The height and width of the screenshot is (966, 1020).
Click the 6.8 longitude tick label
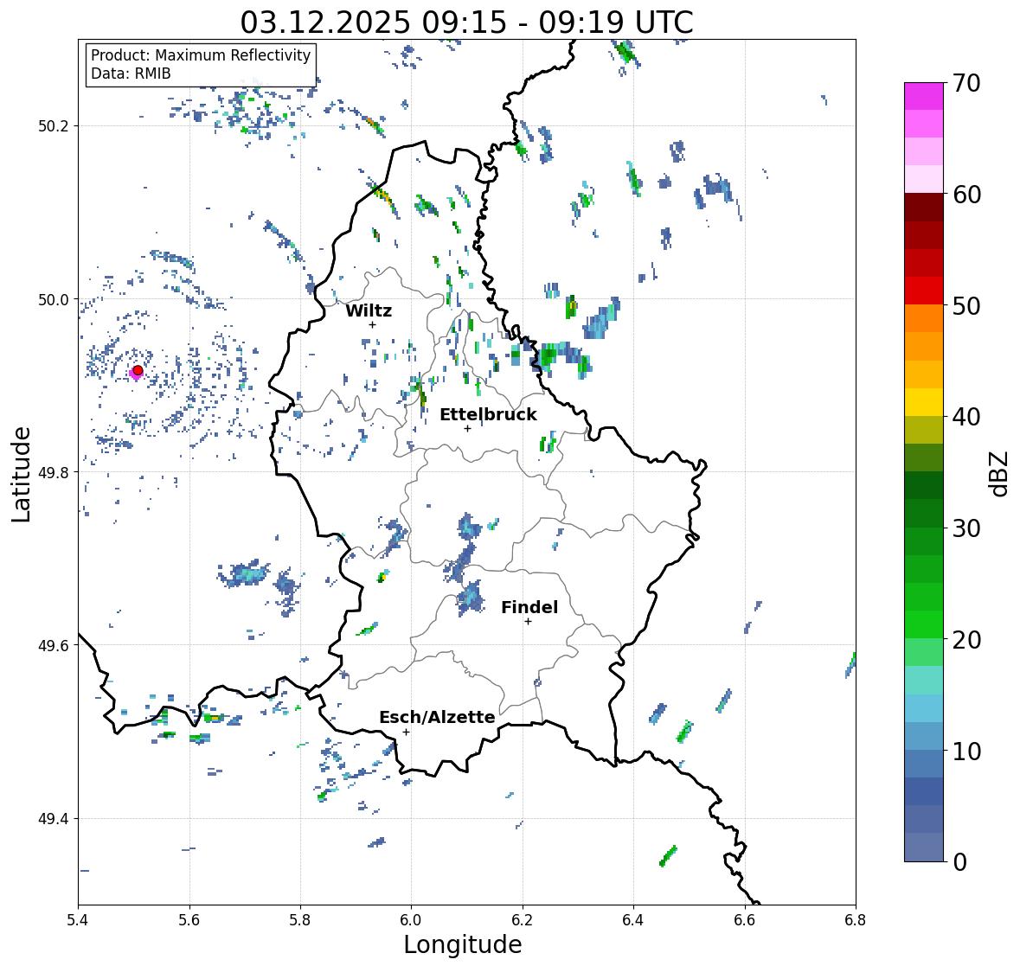pos(856,919)
